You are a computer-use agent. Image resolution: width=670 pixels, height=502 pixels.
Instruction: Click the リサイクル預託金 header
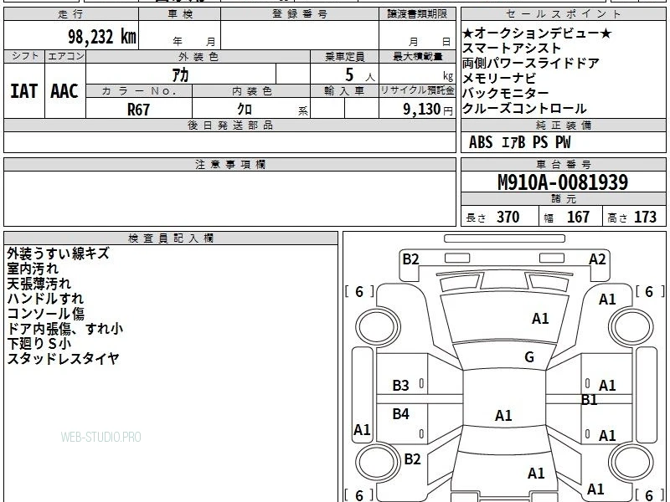[417, 91]
